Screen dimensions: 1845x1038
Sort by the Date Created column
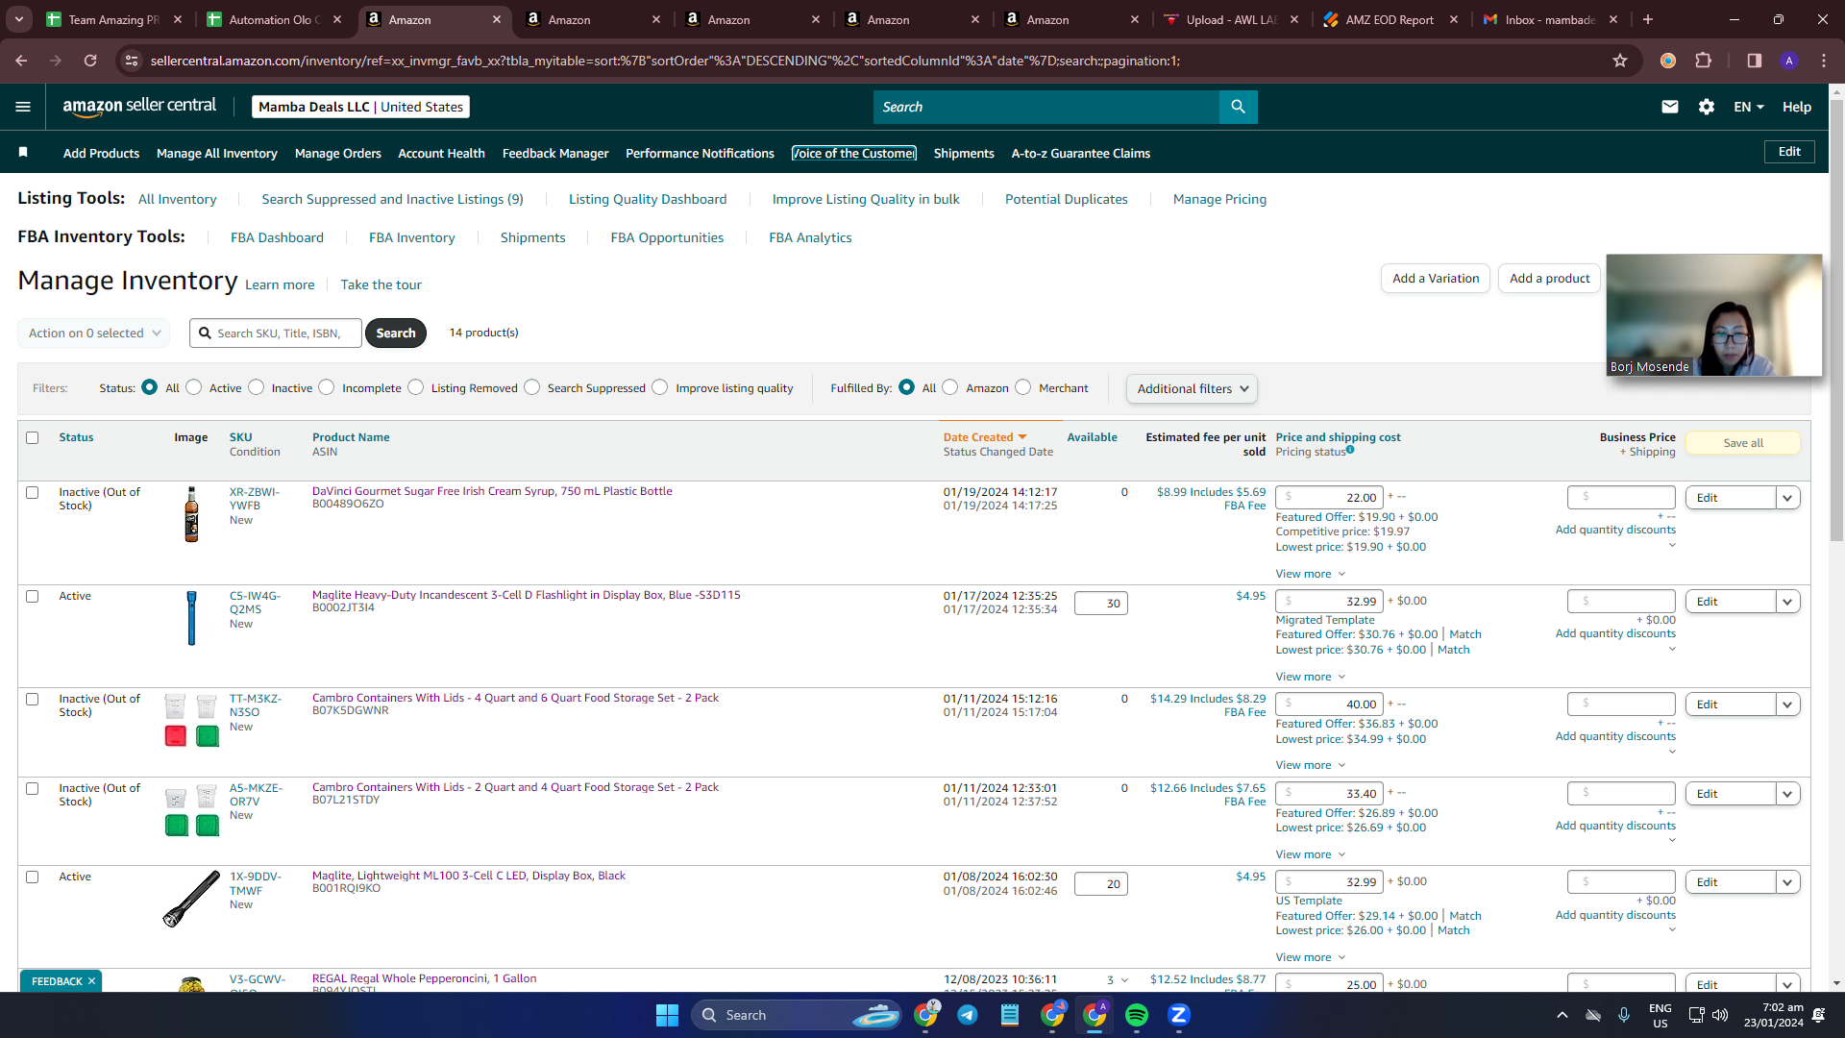pos(984,437)
